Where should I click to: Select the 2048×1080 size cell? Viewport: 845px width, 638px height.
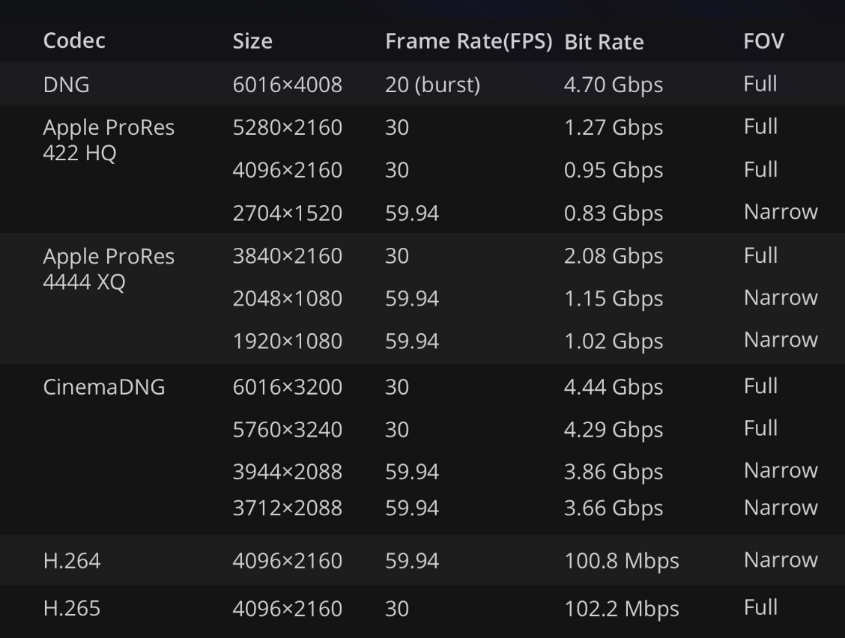tap(287, 299)
